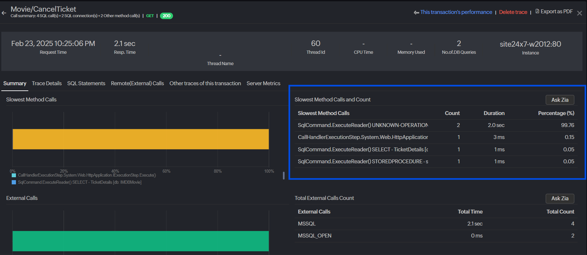Click the chart legend scrollbar

[x=284, y=175]
